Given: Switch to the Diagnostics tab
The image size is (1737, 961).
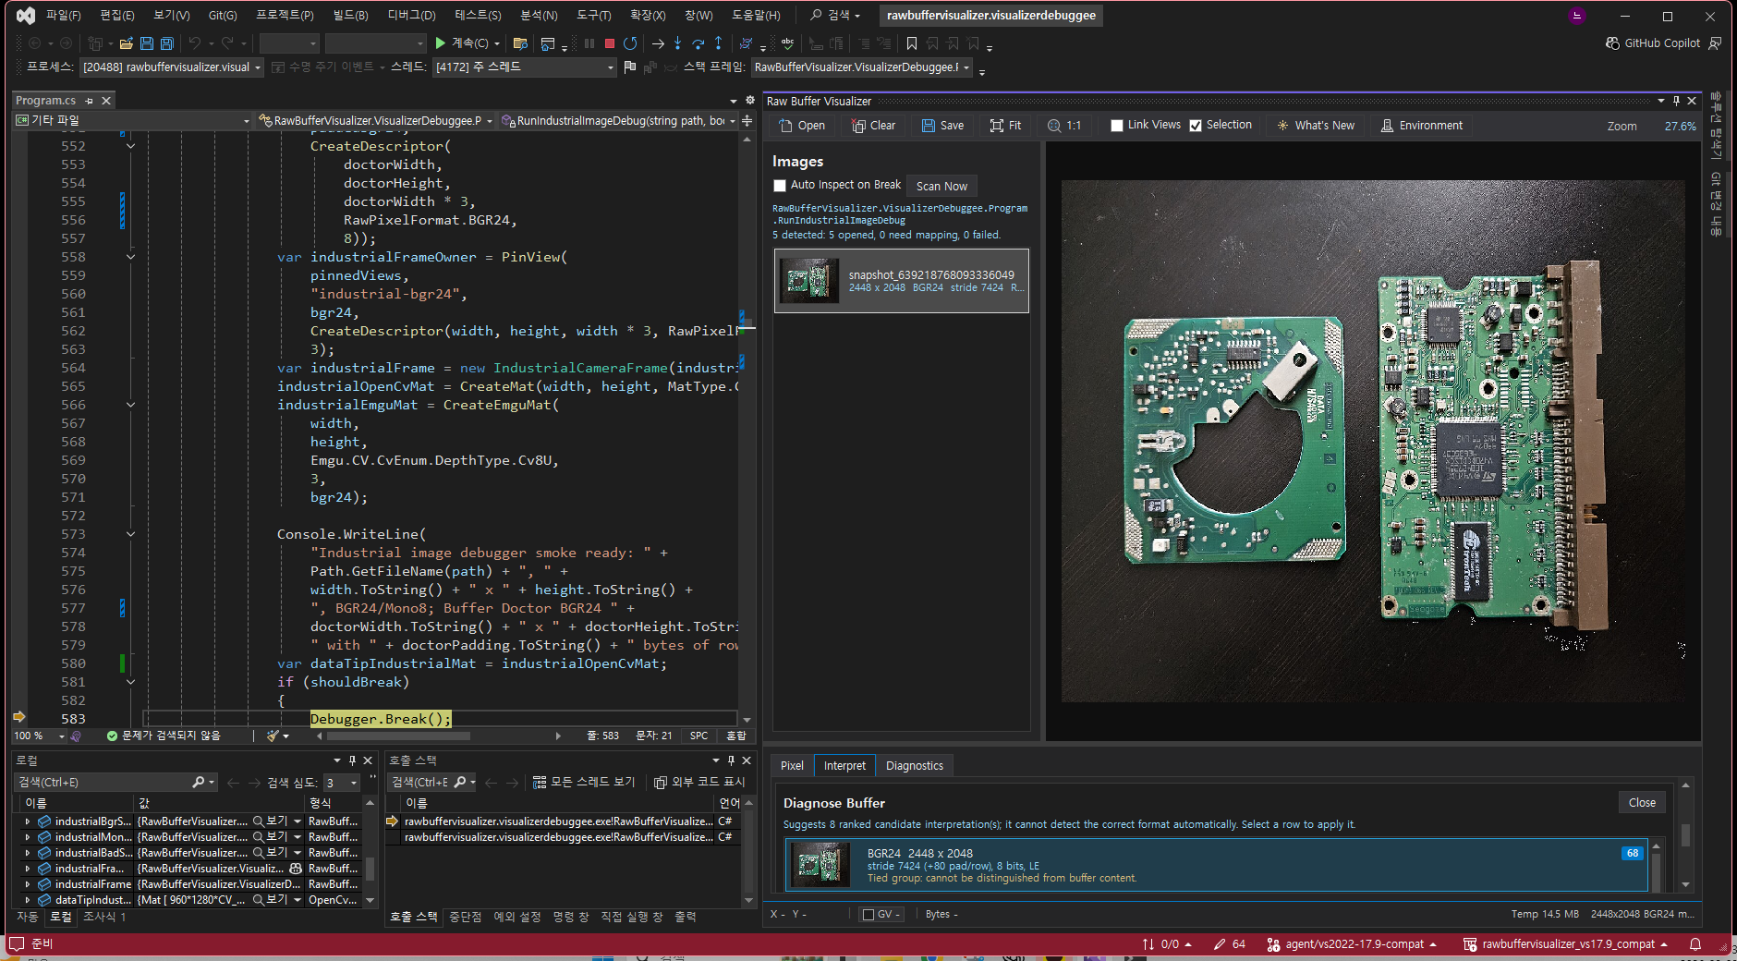Looking at the screenshot, I should [914, 766].
